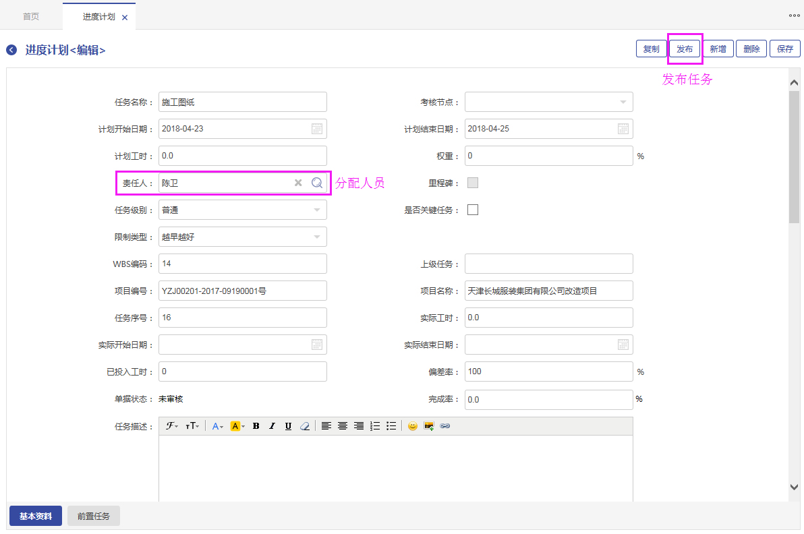
Task: Click the search icon in 责任人 field
Action: (x=317, y=183)
